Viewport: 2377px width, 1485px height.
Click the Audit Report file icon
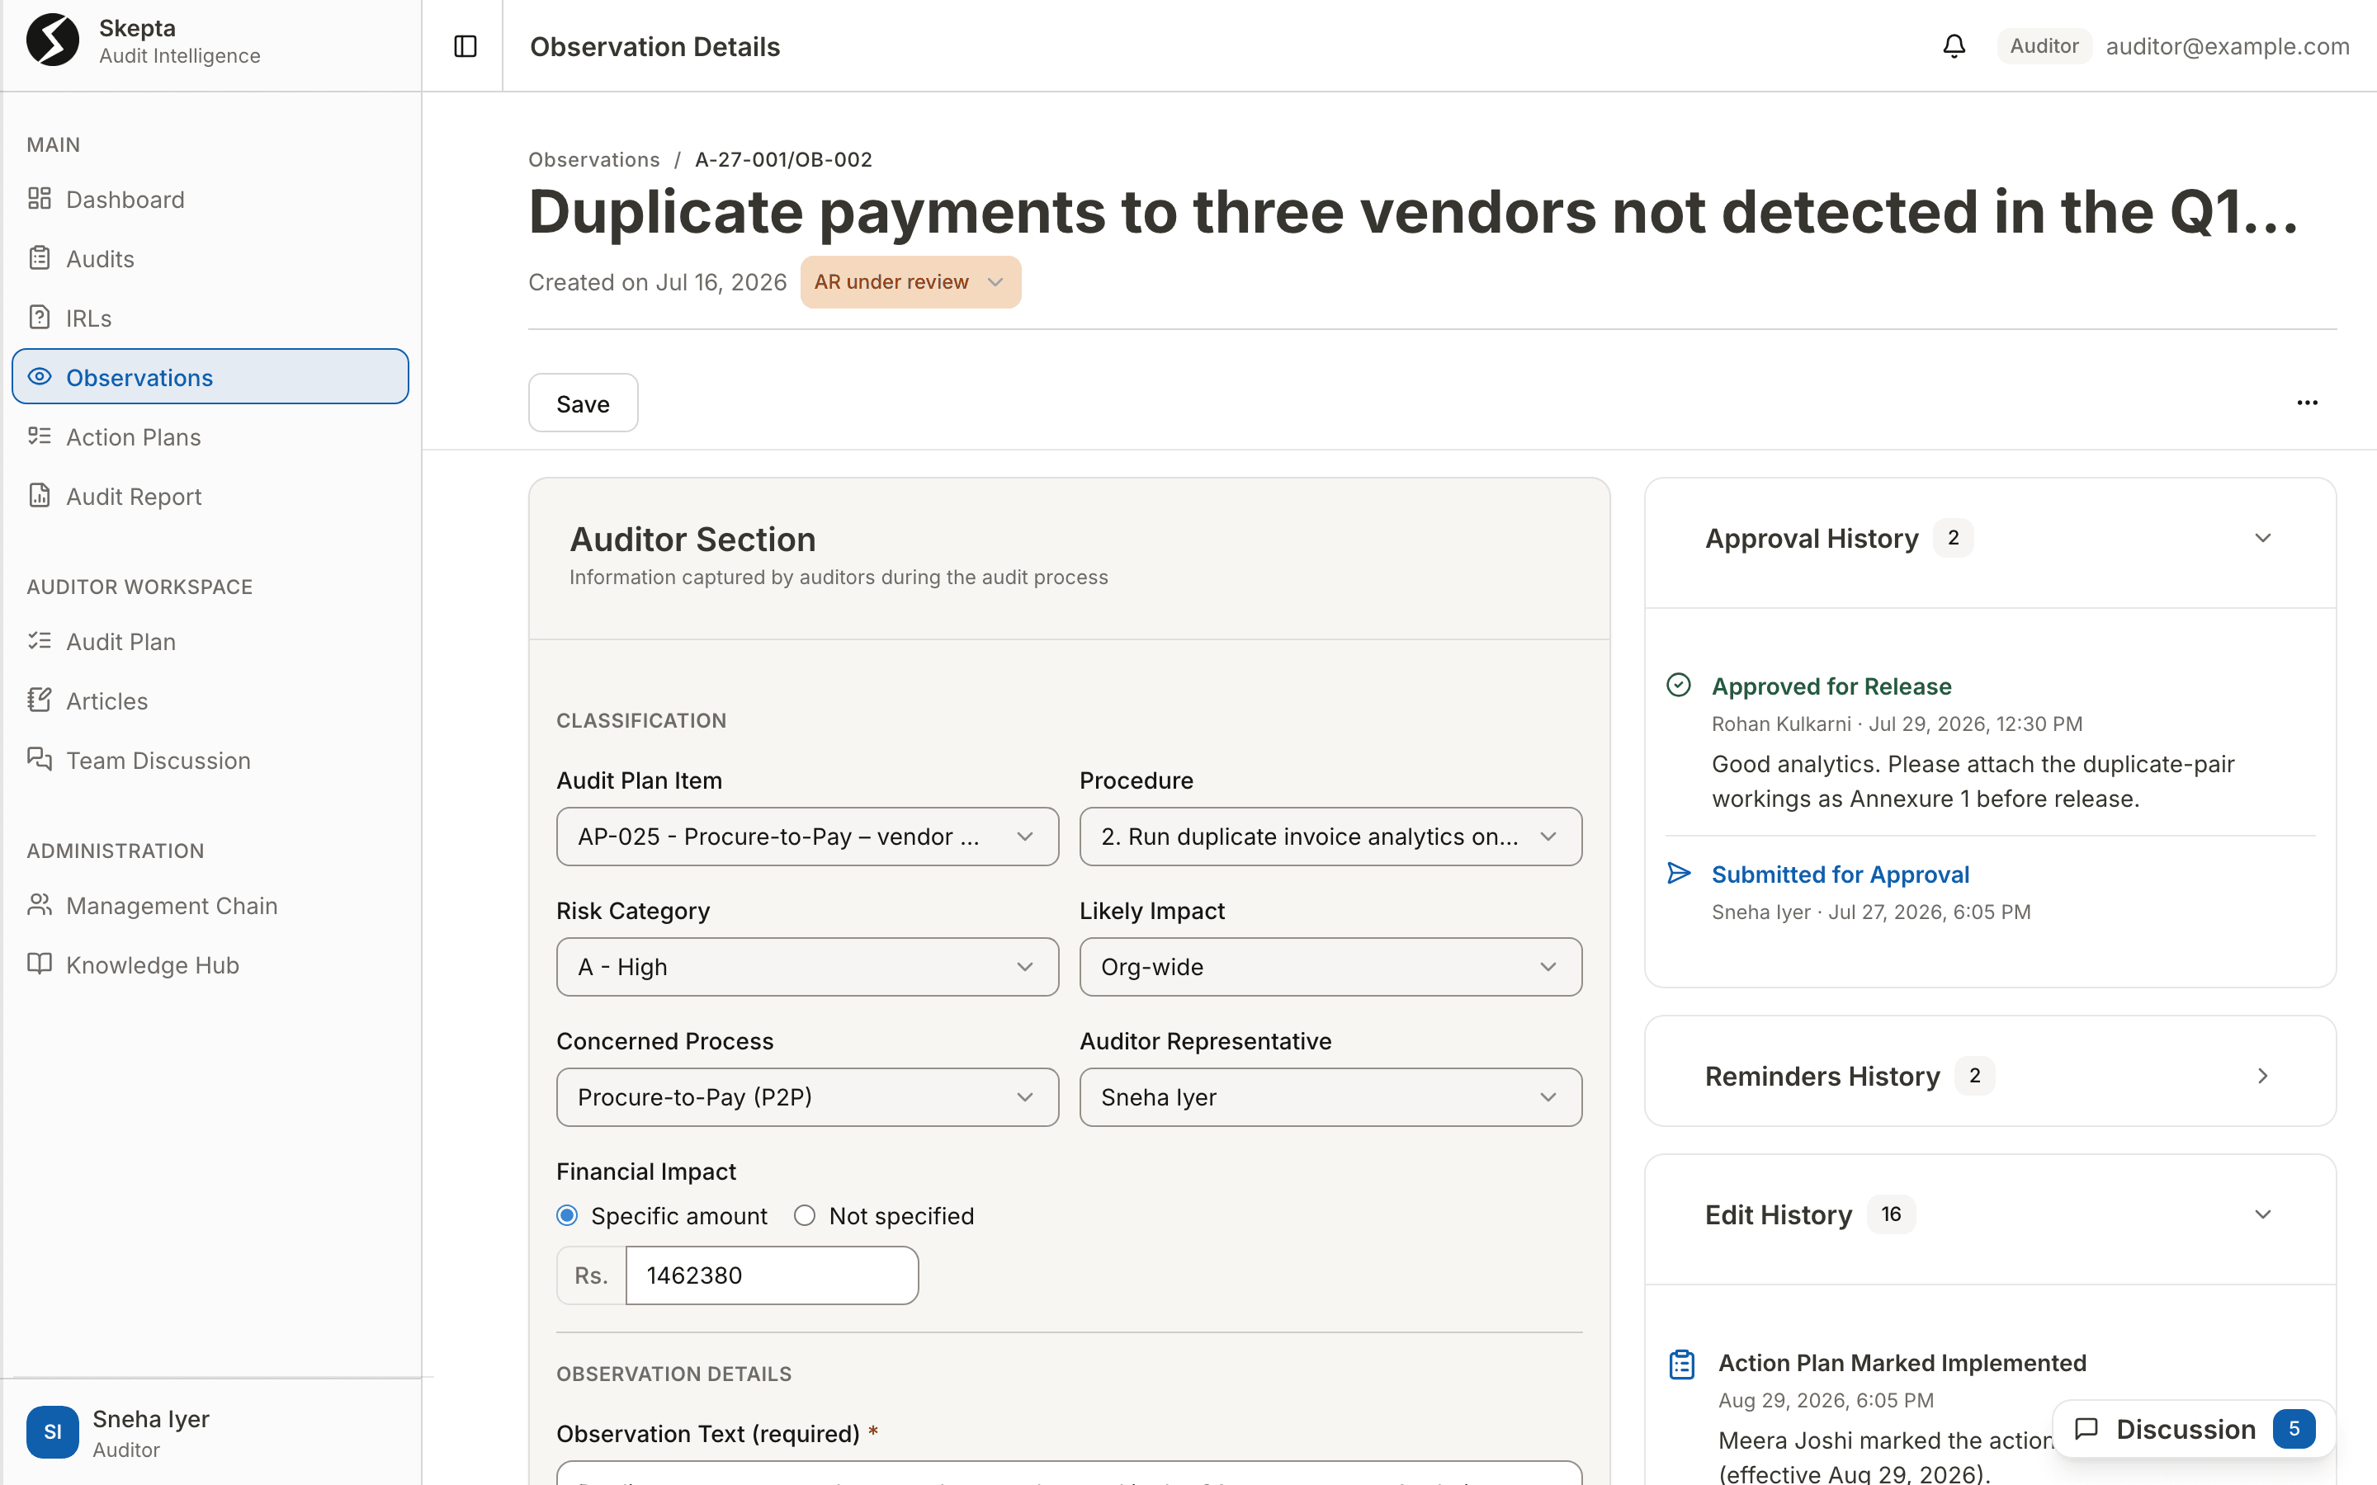[x=40, y=495]
